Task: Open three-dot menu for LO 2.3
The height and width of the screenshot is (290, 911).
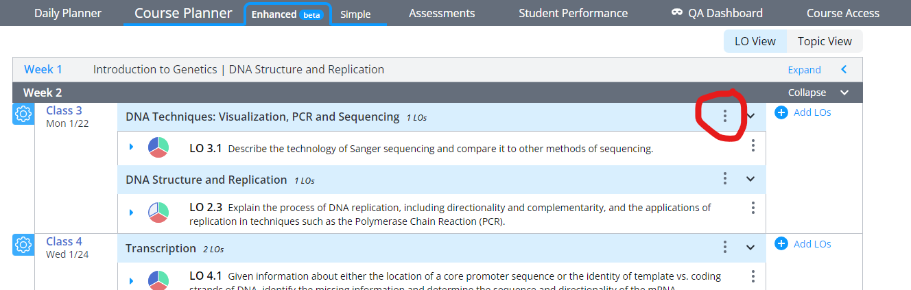Action: 753,208
